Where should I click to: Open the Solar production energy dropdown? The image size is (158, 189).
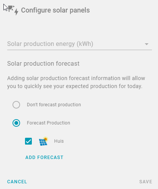[x=80, y=44]
